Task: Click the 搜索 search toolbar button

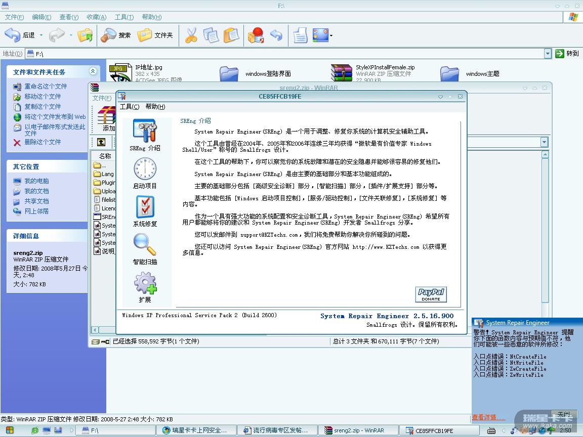Action: coord(115,35)
